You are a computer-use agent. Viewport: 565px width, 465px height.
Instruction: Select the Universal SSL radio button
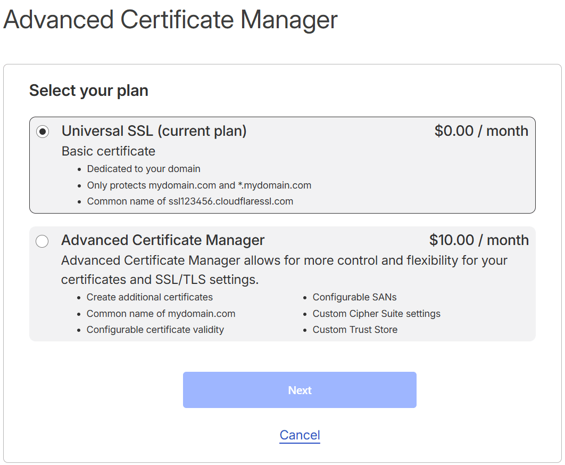[42, 132]
